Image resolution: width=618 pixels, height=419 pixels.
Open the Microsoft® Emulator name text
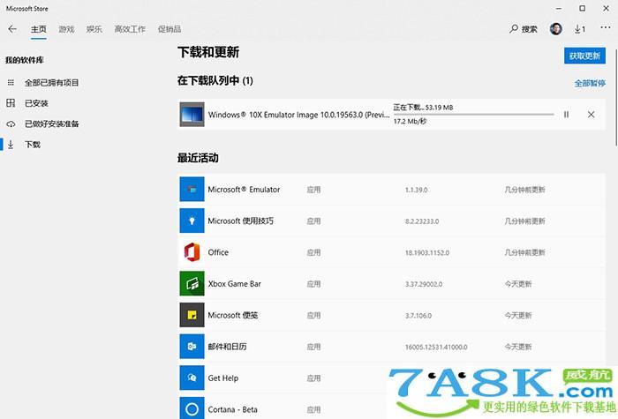tap(244, 190)
